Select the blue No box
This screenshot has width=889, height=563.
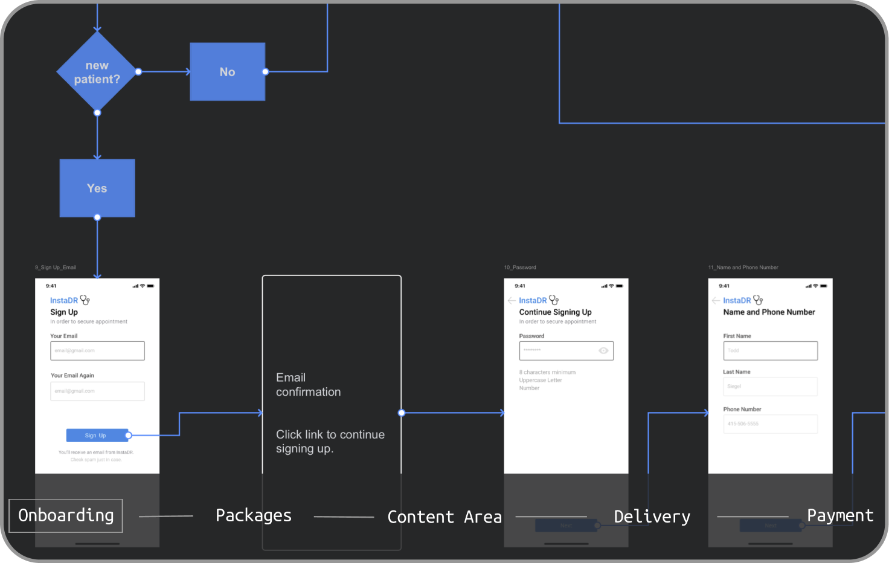coord(228,72)
